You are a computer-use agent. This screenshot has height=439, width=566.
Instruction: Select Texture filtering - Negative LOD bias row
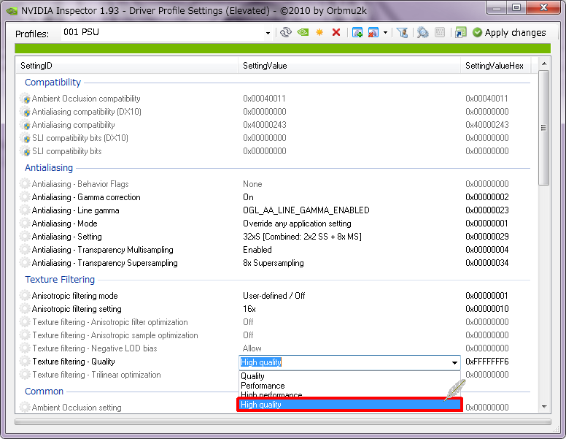pos(274,348)
